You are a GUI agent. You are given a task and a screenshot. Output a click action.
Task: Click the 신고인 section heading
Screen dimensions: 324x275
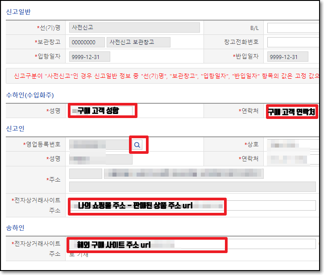tap(15, 128)
